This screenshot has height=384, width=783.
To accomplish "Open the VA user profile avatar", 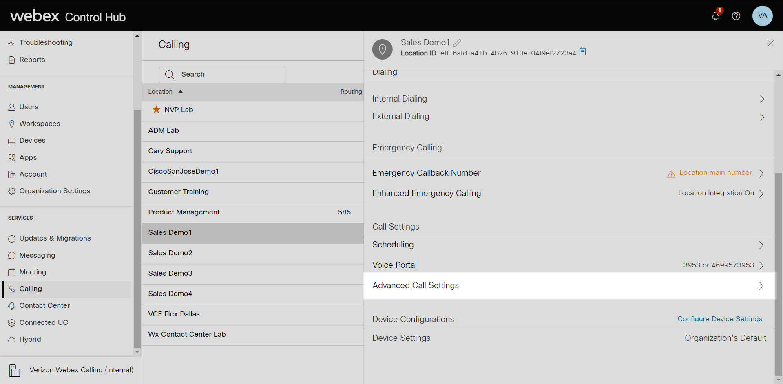I will coord(762,16).
